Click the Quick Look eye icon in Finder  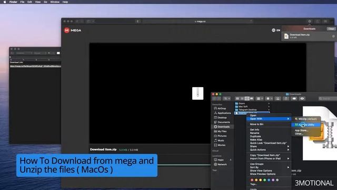[302, 99]
